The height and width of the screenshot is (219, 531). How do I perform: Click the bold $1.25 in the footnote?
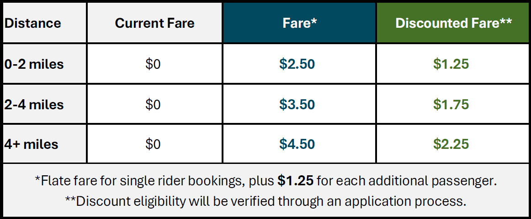pos(295,181)
